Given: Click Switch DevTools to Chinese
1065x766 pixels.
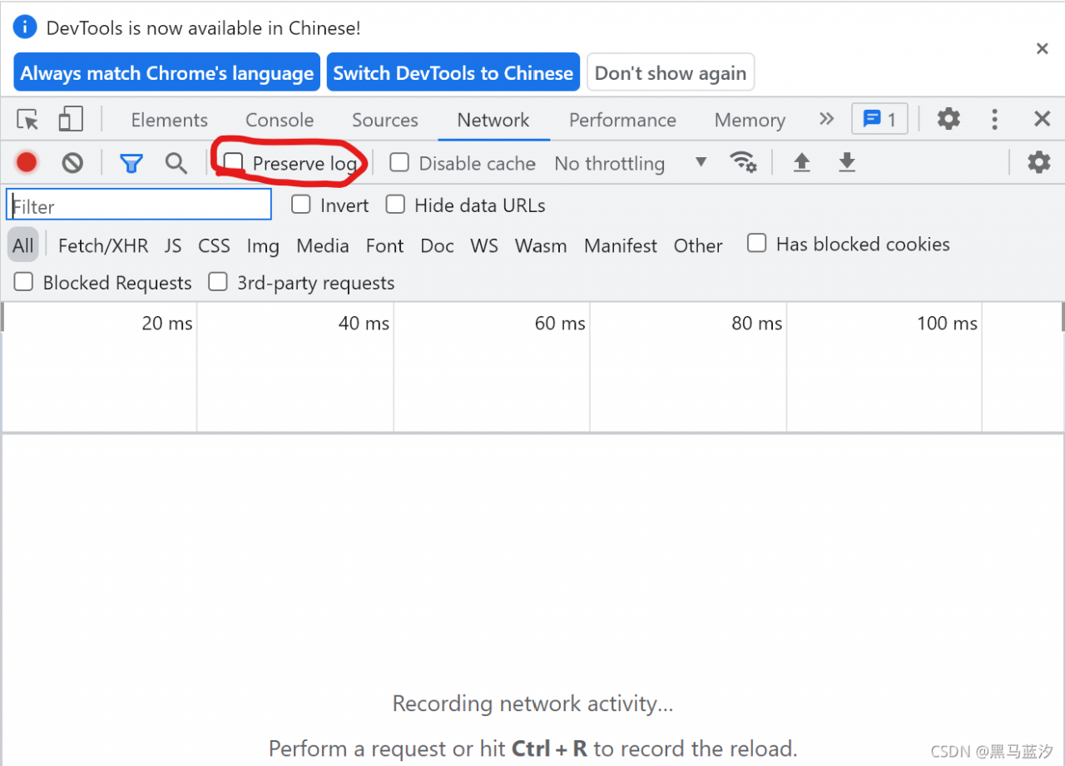Looking at the screenshot, I should pos(453,73).
